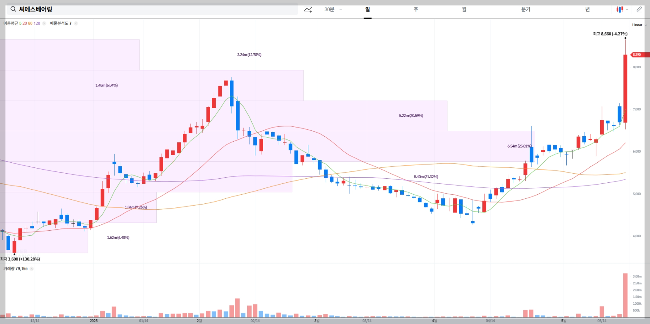Viewport: 650px width, 324px height.
Task: Click the 4월 date axis label
Action: click(435, 321)
